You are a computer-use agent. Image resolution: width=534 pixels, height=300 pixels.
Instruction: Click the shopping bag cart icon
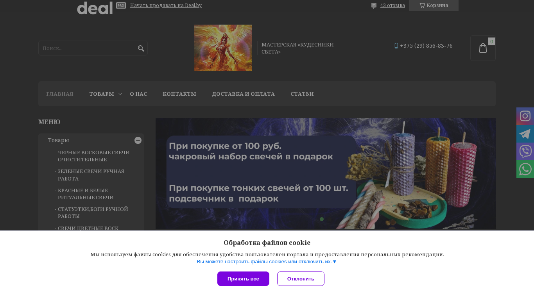(x=483, y=48)
